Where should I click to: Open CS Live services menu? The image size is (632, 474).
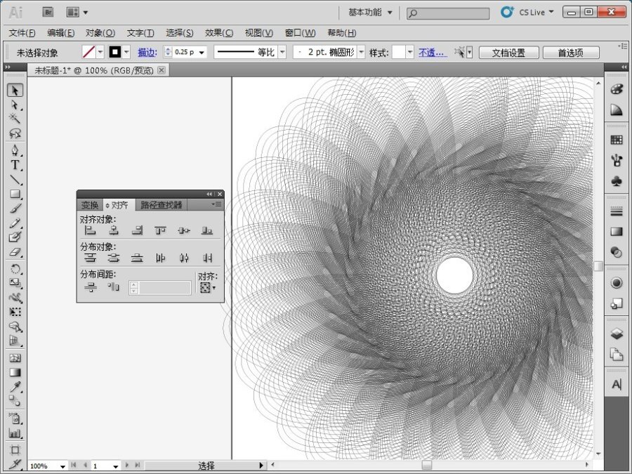click(527, 12)
